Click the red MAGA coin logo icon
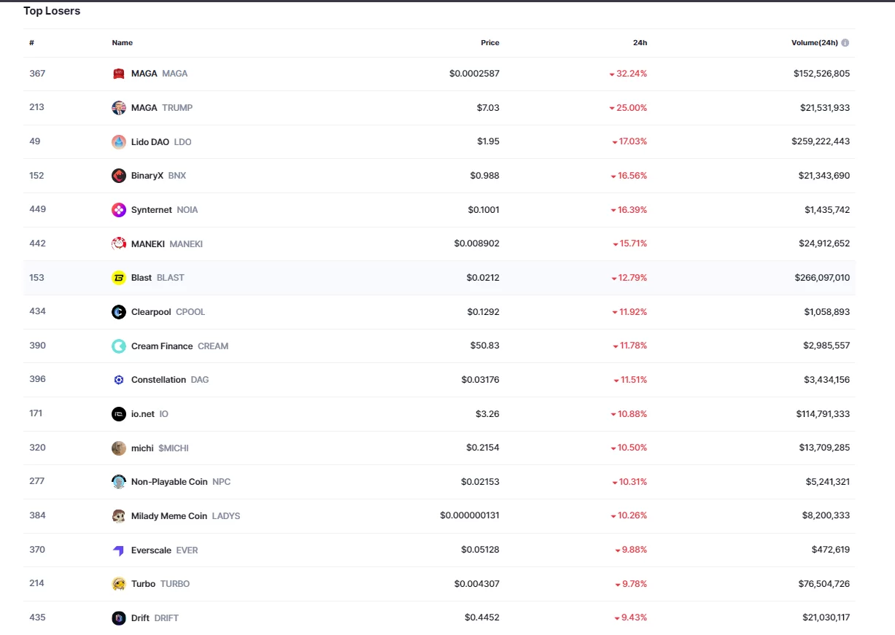Screen dimensions: 895x635 point(119,74)
